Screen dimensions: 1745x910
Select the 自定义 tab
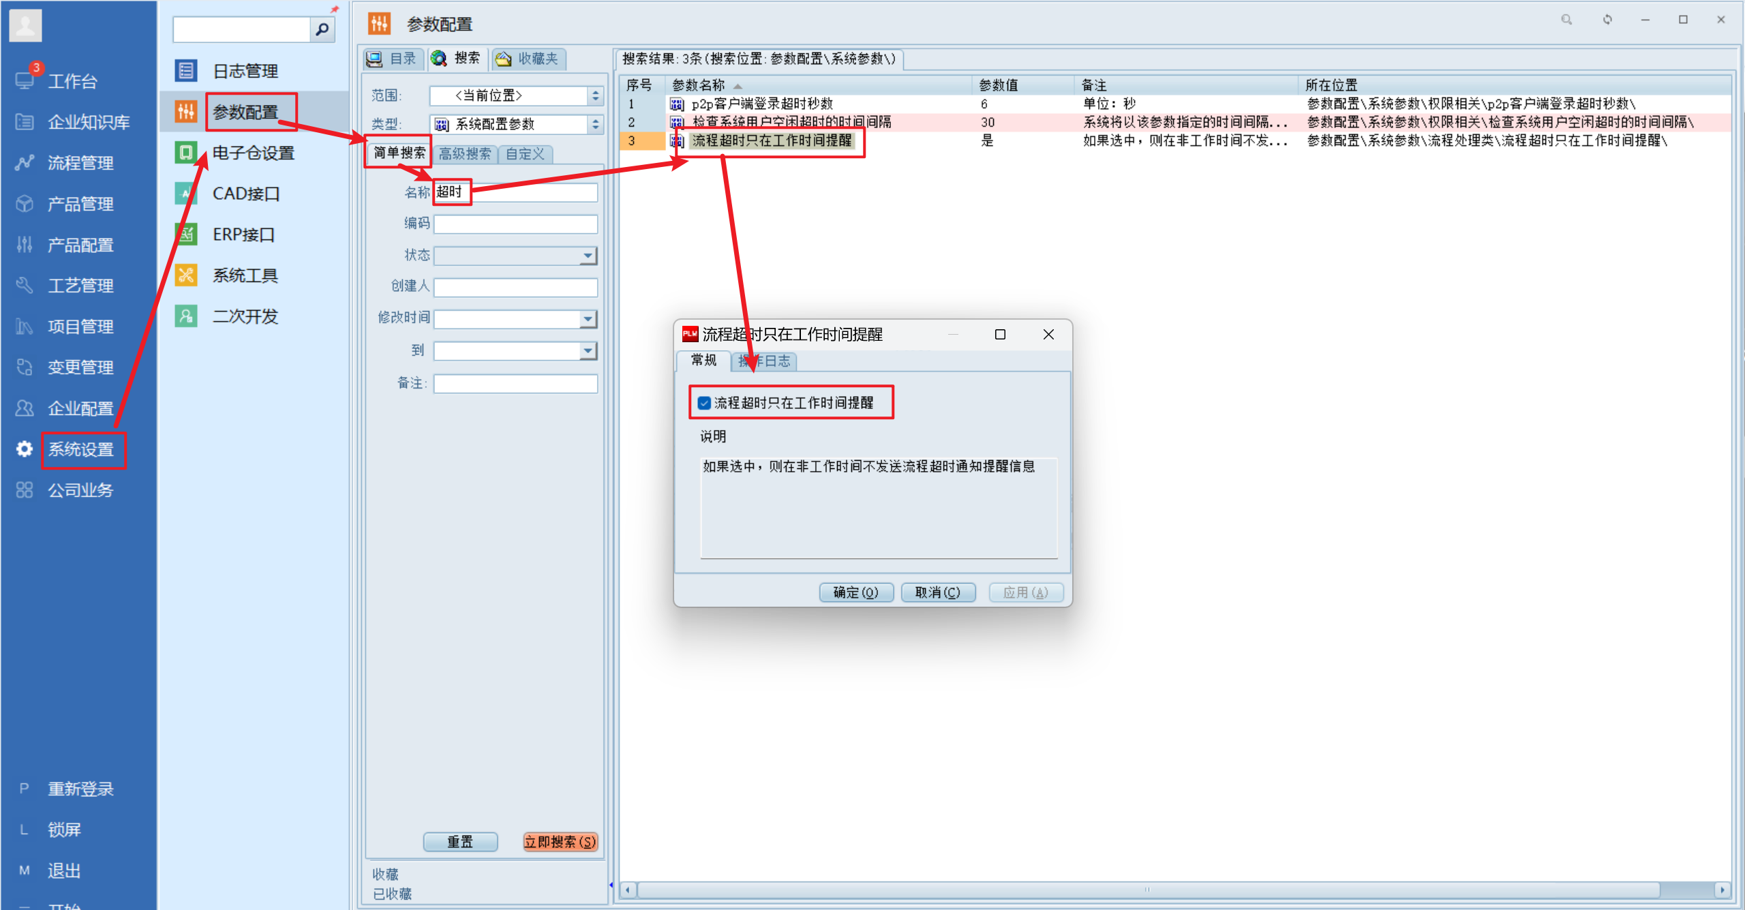[525, 154]
